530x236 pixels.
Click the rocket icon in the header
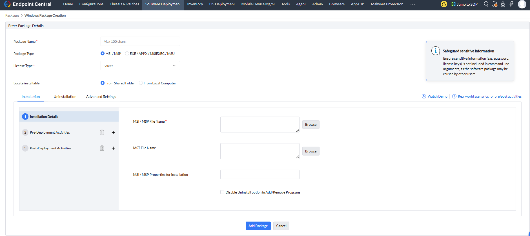pyautogui.click(x=503, y=4)
